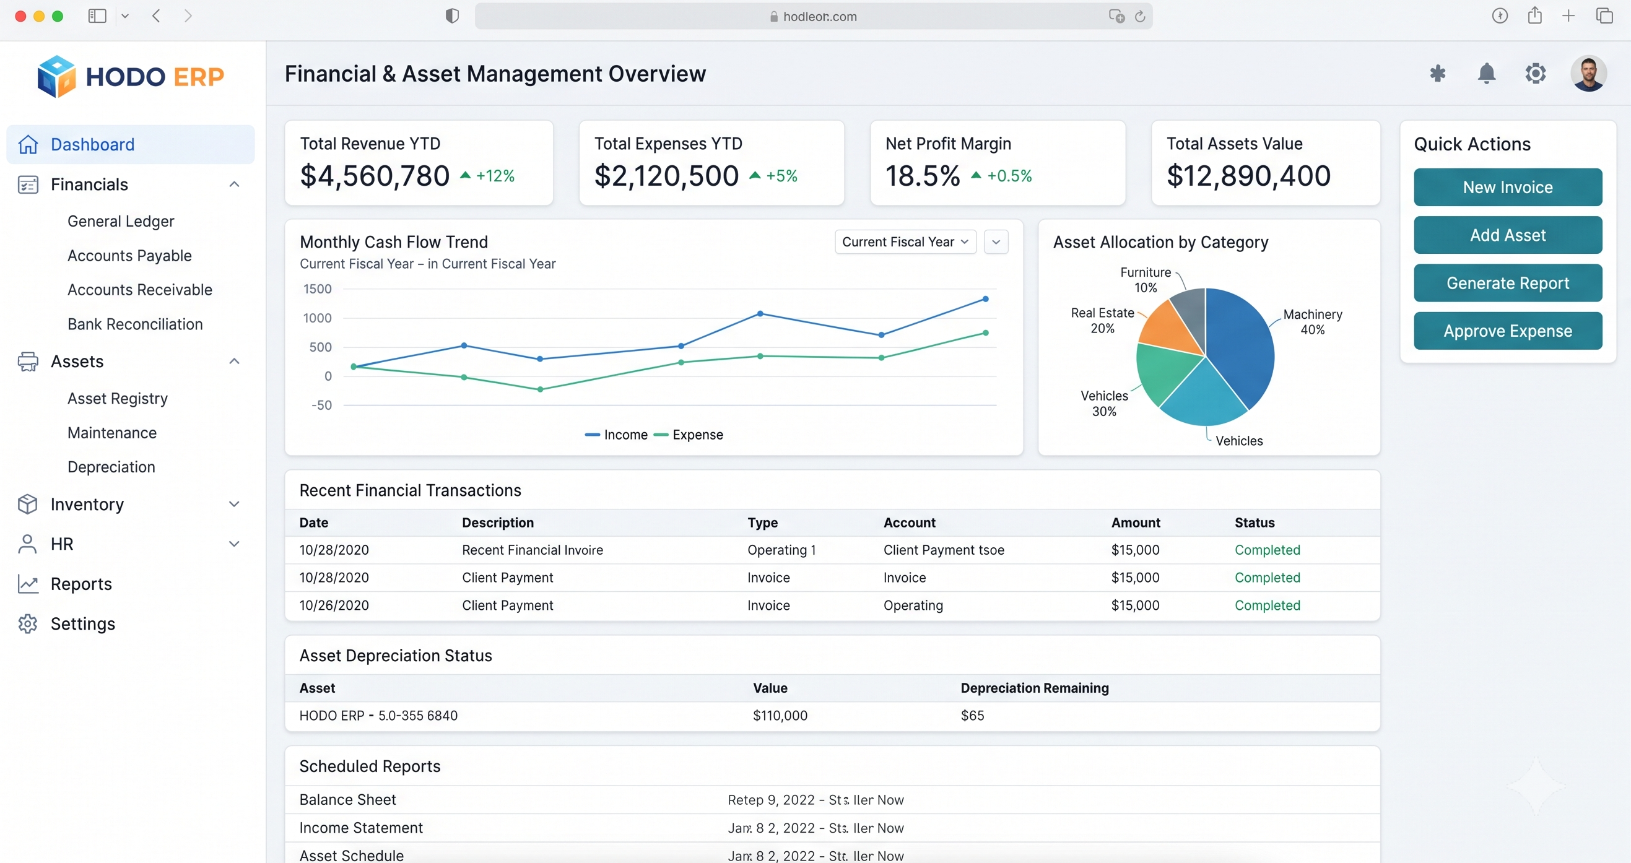
Task: Click the small chevron button beside fiscal year
Action: (x=996, y=242)
